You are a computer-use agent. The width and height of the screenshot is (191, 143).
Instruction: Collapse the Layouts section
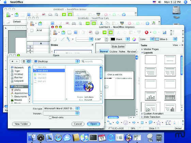(x=142, y=53)
